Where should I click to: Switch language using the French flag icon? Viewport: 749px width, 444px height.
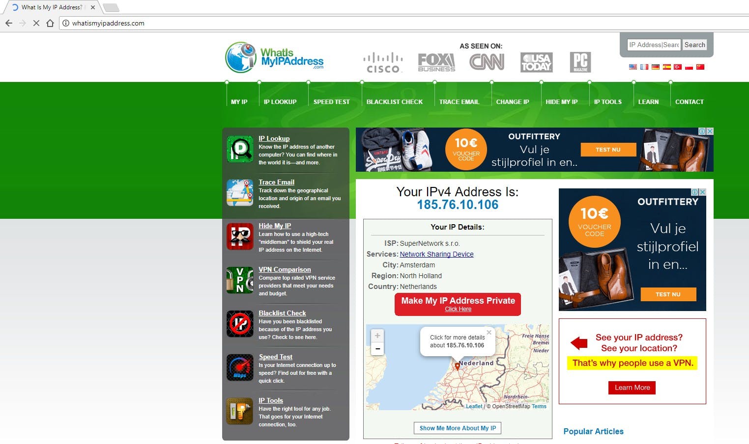pos(644,67)
